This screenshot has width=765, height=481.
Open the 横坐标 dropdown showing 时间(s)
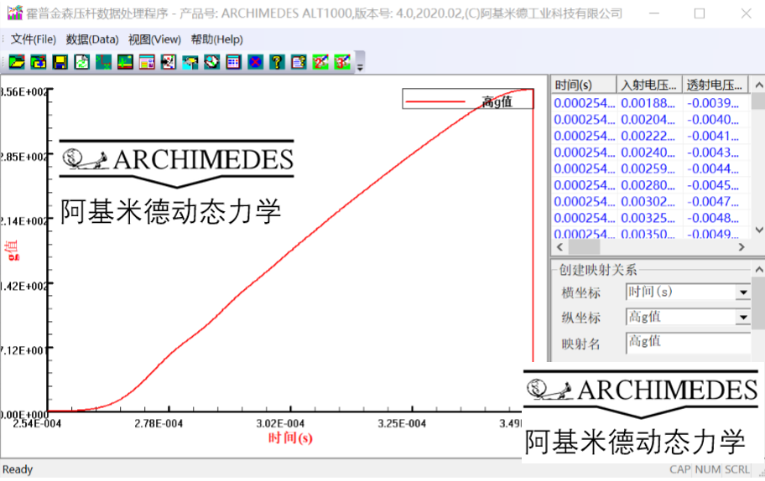pos(743,292)
